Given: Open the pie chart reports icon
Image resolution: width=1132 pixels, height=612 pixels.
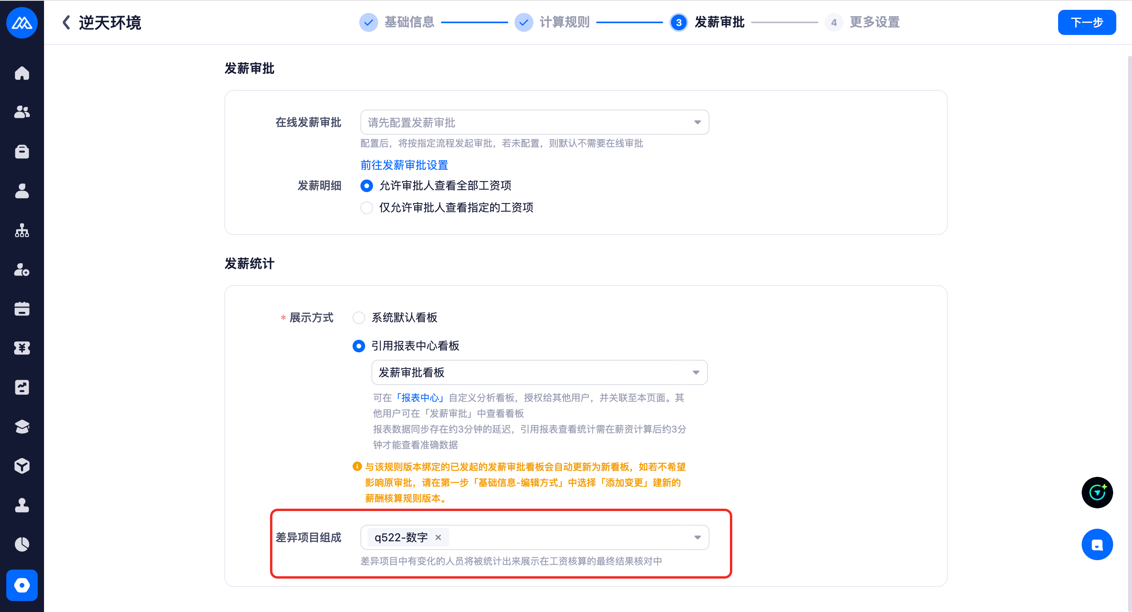Looking at the screenshot, I should point(22,544).
